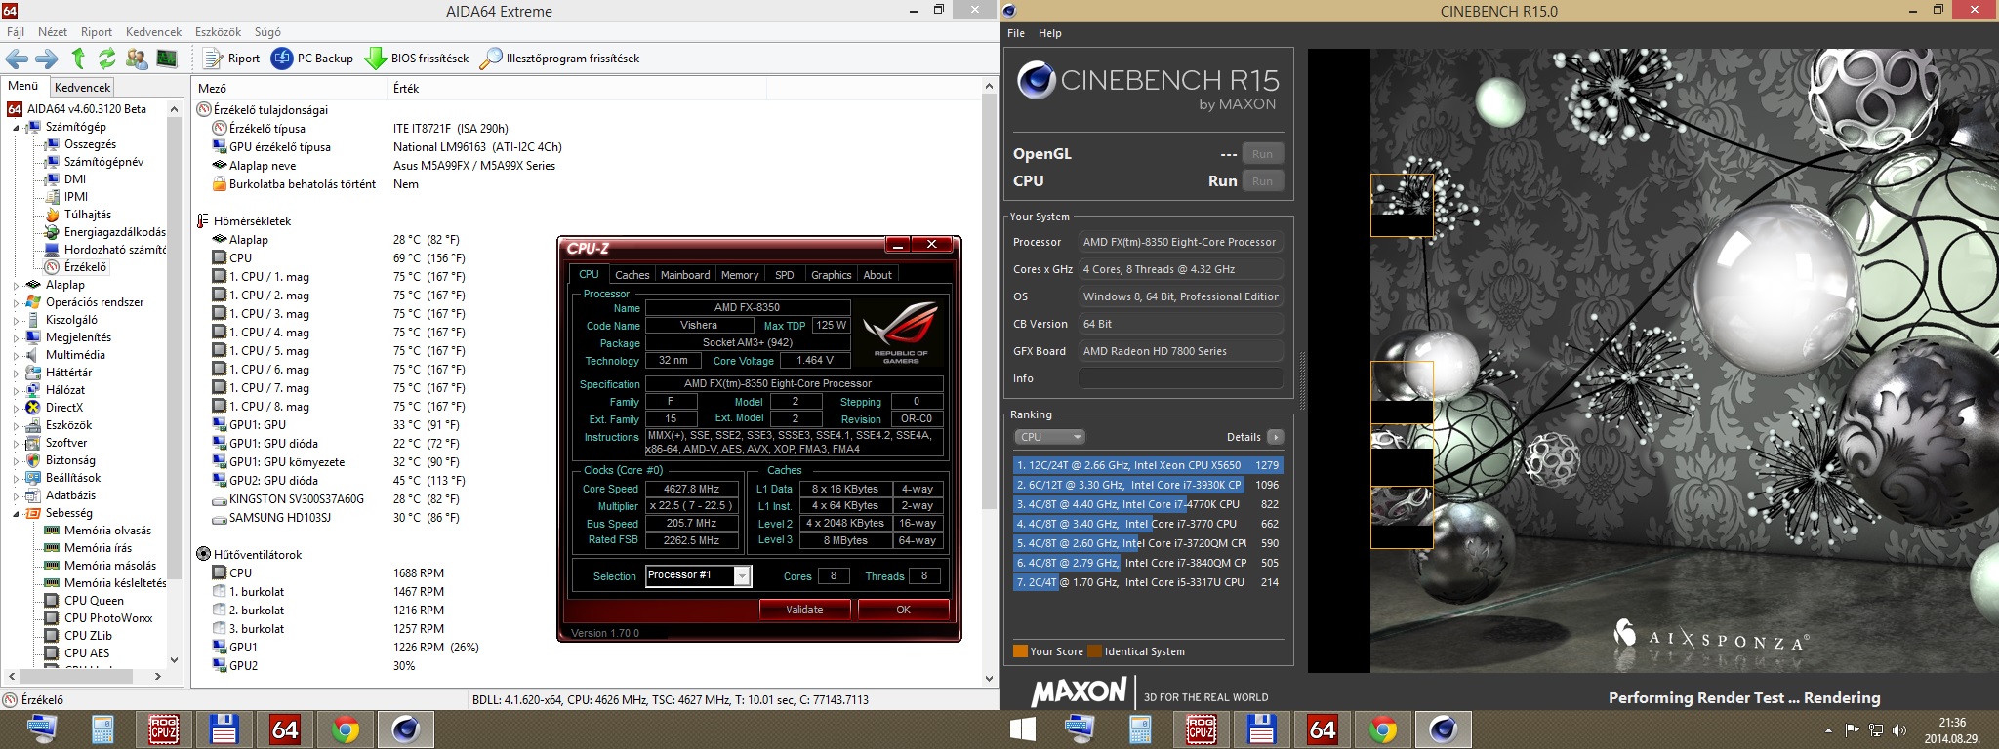The width and height of the screenshot is (1999, 749).
Task: Open the Help menu in Cinebench
Action: (x=1050, y=33)
